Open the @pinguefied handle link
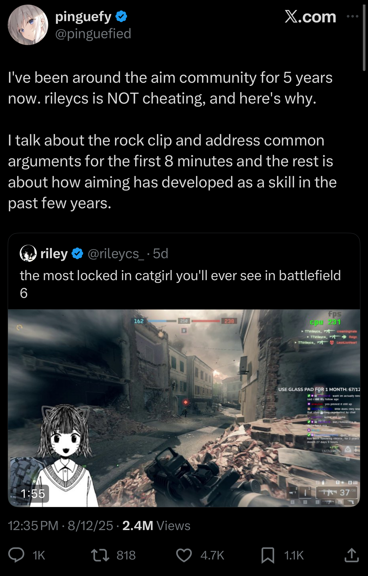This screenshot has width=368, height=576. (93, 34)
